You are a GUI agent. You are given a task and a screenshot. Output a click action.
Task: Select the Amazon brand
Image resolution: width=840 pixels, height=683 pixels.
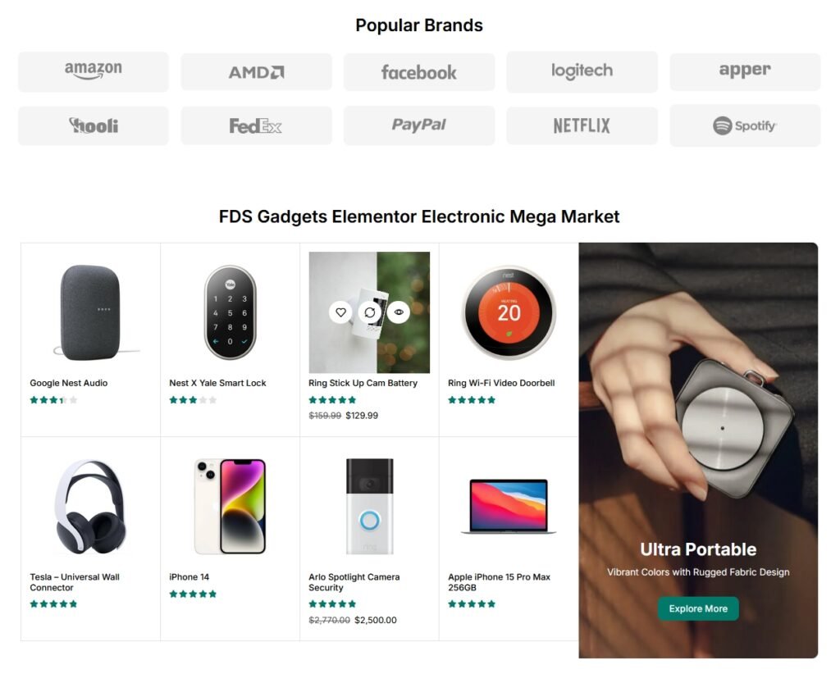pos(93,71)
